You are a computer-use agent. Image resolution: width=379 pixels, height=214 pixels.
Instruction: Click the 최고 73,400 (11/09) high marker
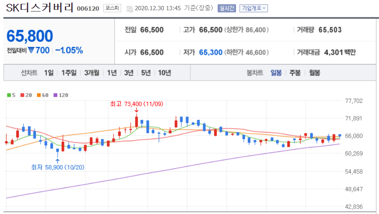click(137, 104)
